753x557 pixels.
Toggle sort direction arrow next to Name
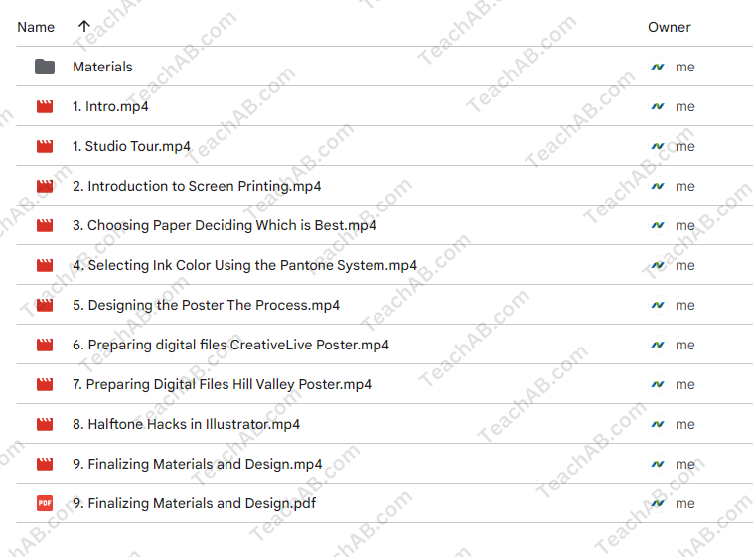[x=84, y=26]
